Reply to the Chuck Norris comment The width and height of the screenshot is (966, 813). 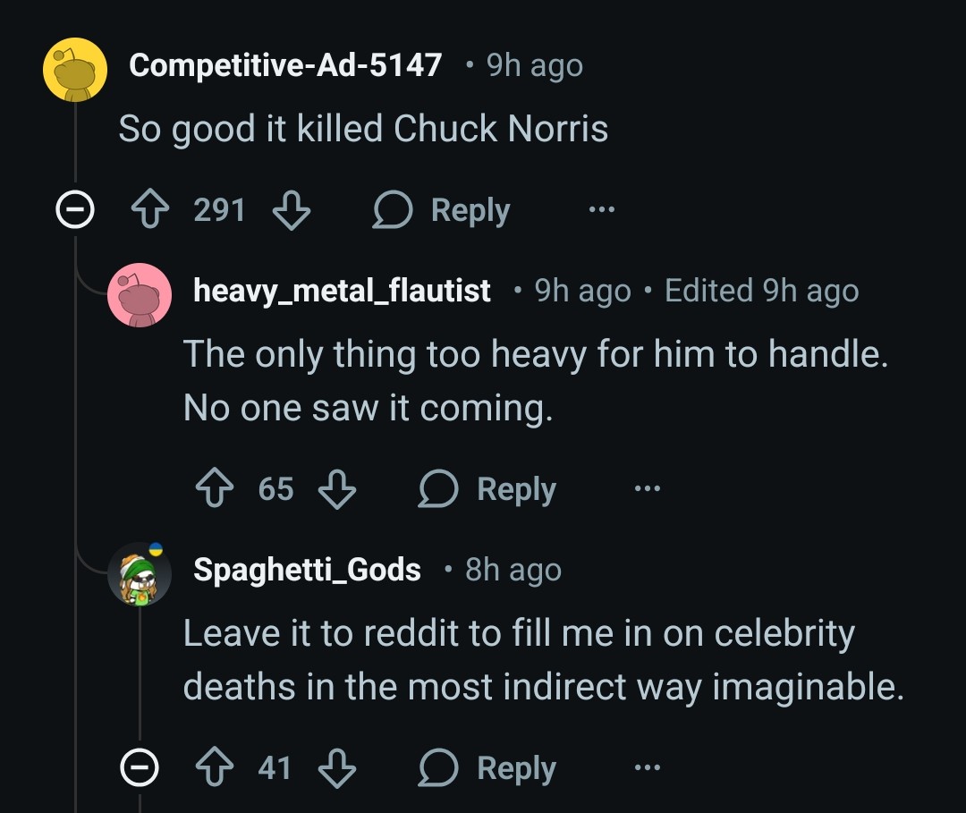[x=443, y=211]
